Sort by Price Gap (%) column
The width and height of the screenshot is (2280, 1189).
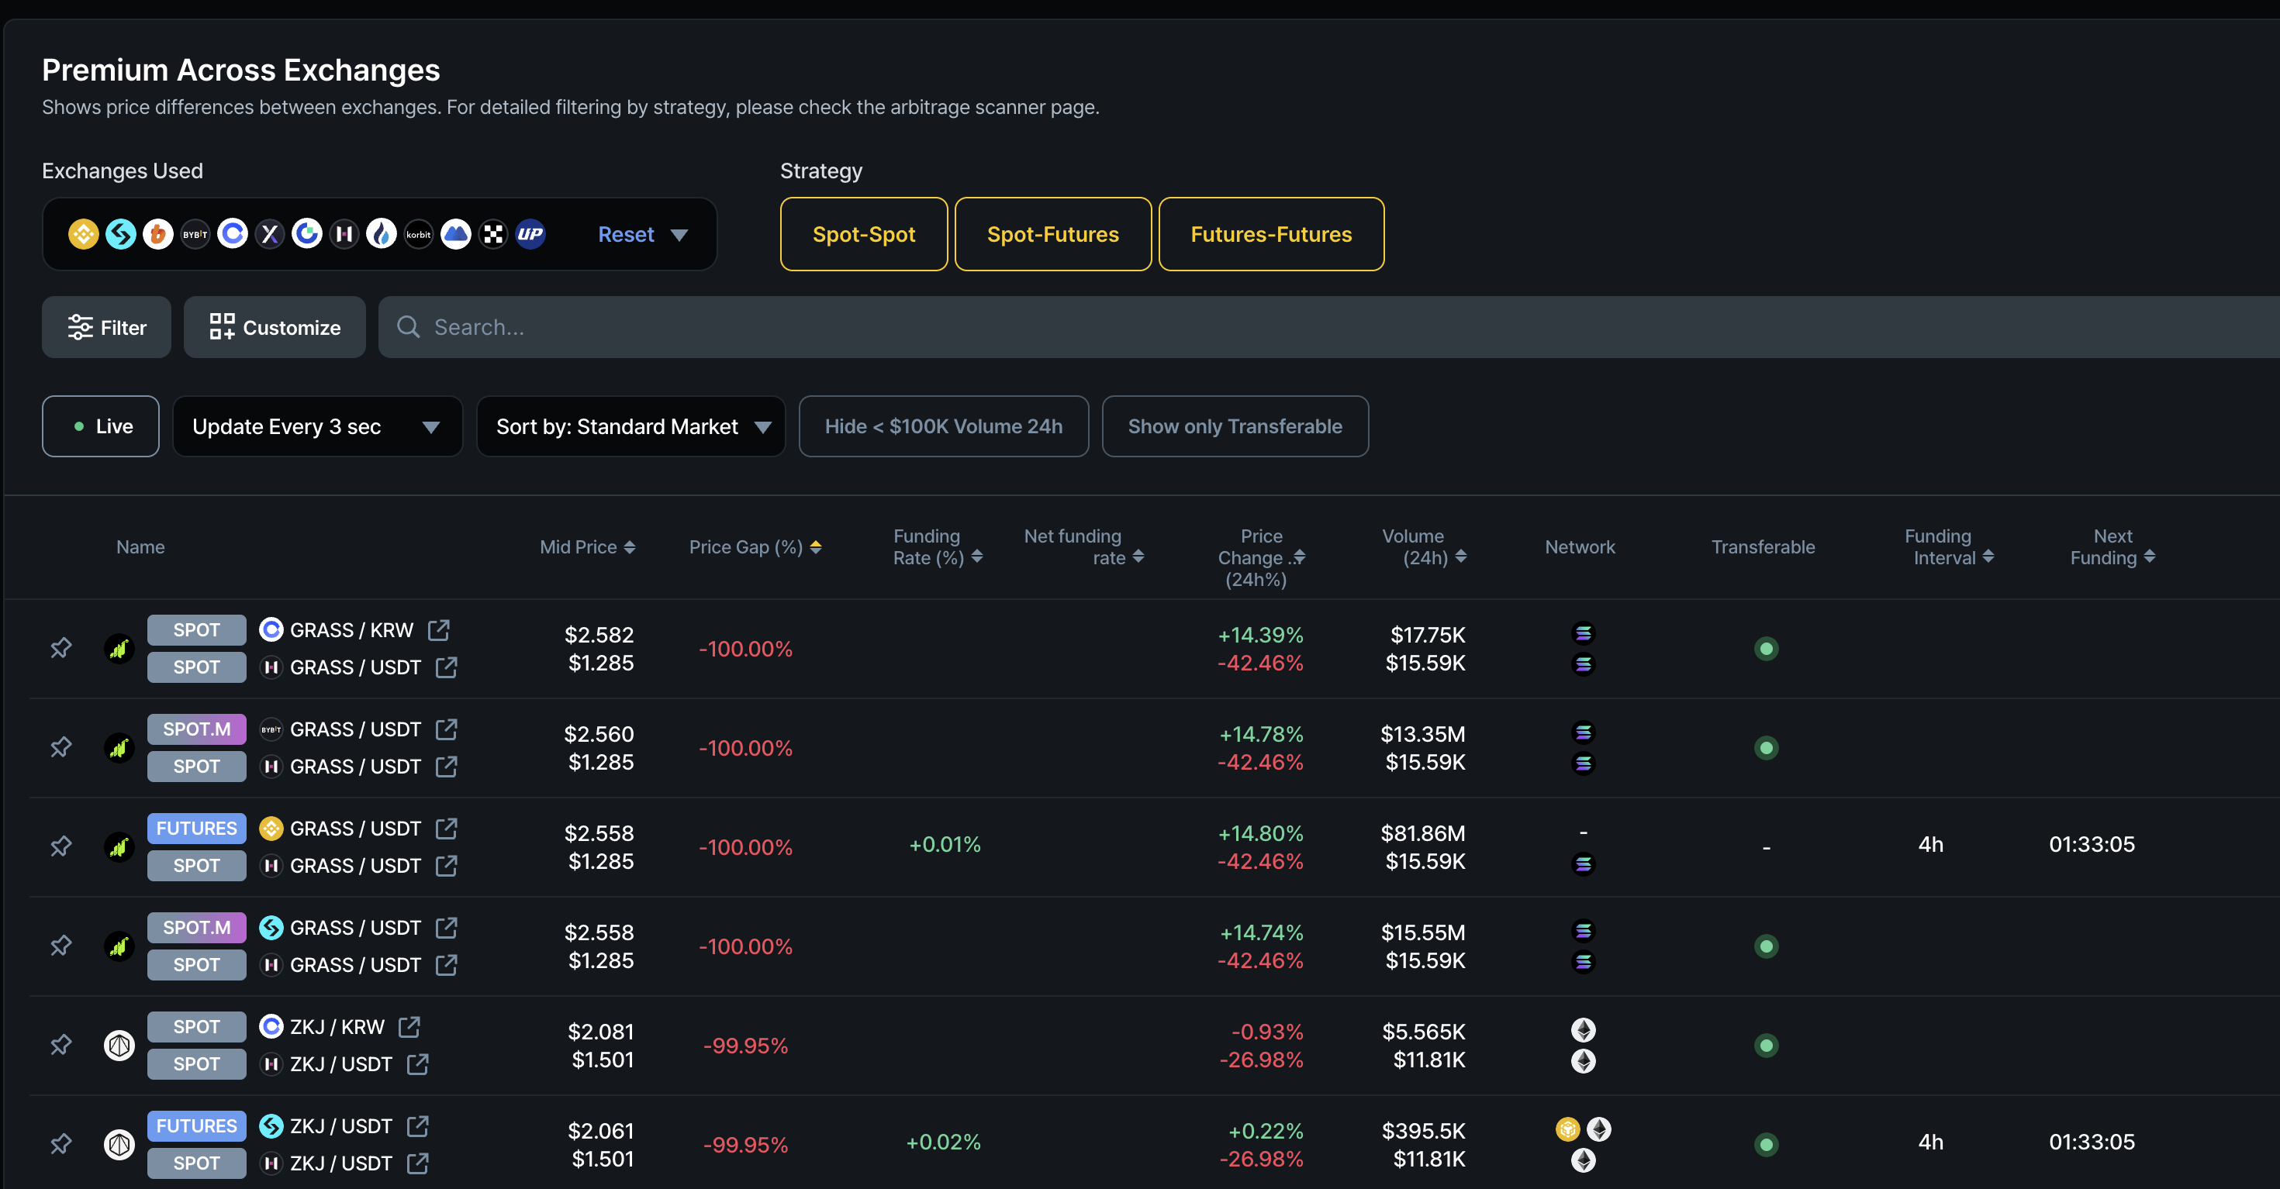click(755, 546)
